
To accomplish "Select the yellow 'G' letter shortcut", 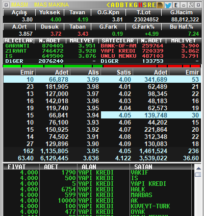I will point(136,5).
